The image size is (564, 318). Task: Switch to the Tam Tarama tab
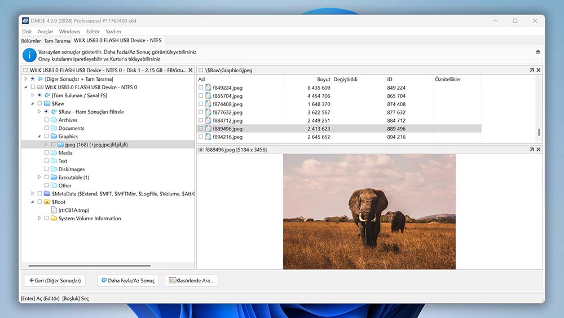[57, 41]
